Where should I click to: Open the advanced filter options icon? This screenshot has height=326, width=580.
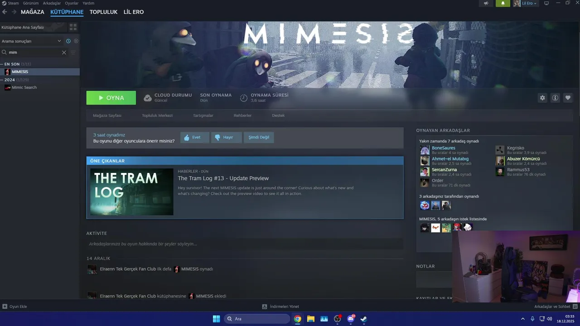tap(73, 53)
